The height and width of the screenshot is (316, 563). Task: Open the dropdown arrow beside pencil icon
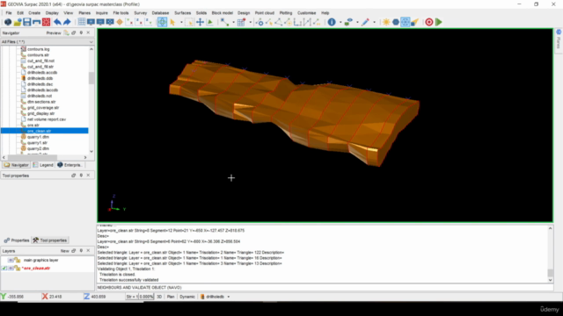click(374, 22)
